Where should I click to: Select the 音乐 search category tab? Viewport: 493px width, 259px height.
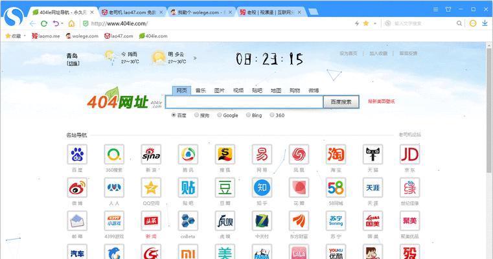[x=201, y=91]
